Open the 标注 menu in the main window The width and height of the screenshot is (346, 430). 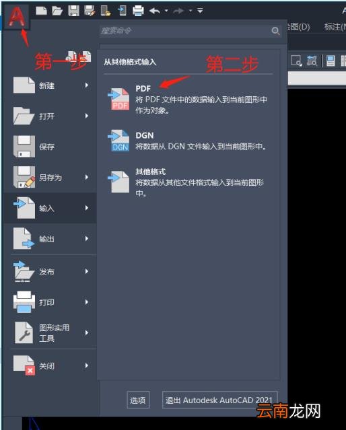tap(335, 27)
